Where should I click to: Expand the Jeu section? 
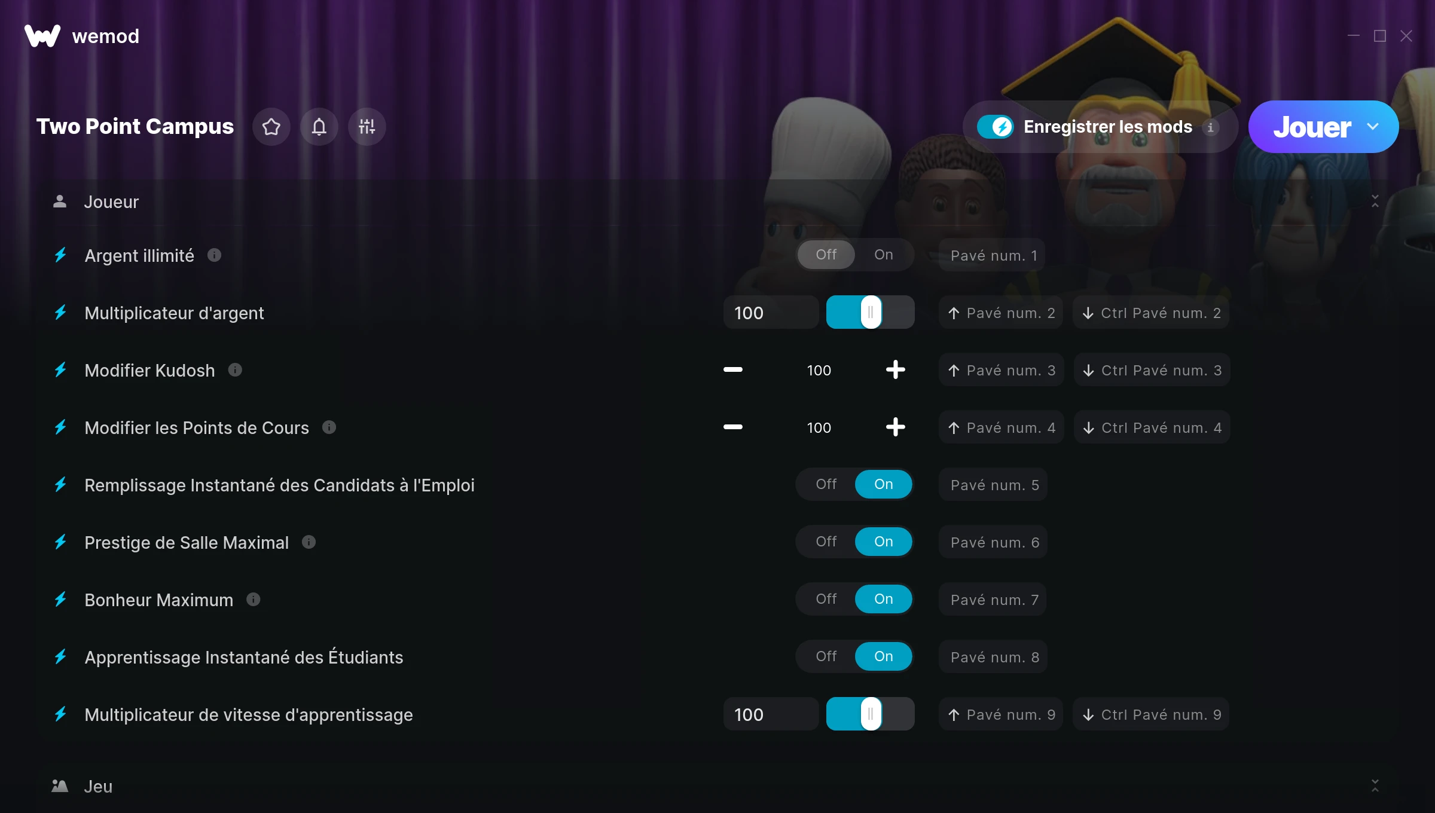[1375, 786]
